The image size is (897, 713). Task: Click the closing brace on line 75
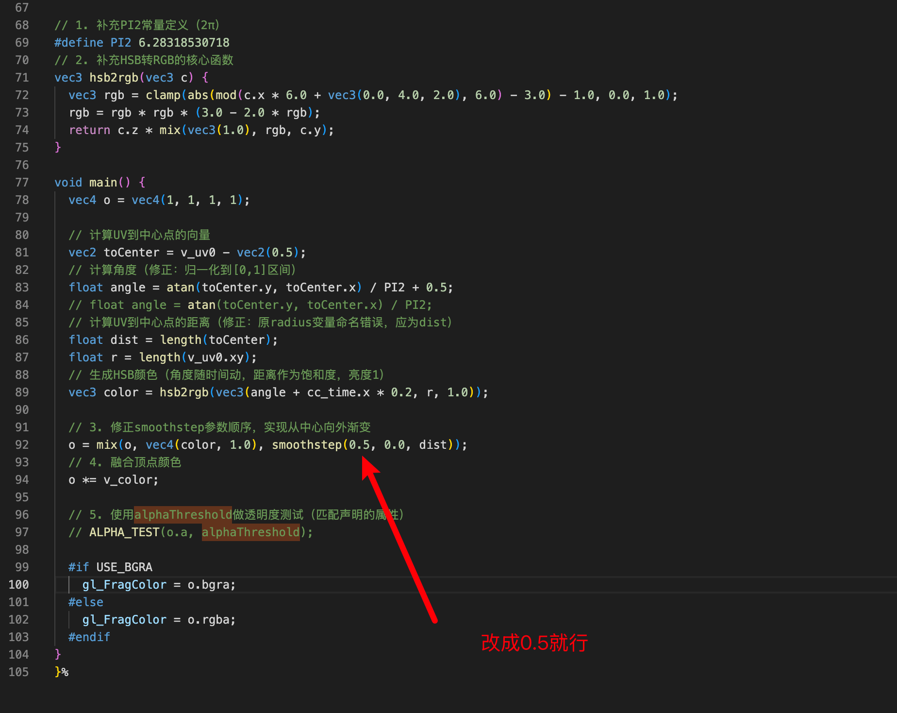(x=58, y=147)
